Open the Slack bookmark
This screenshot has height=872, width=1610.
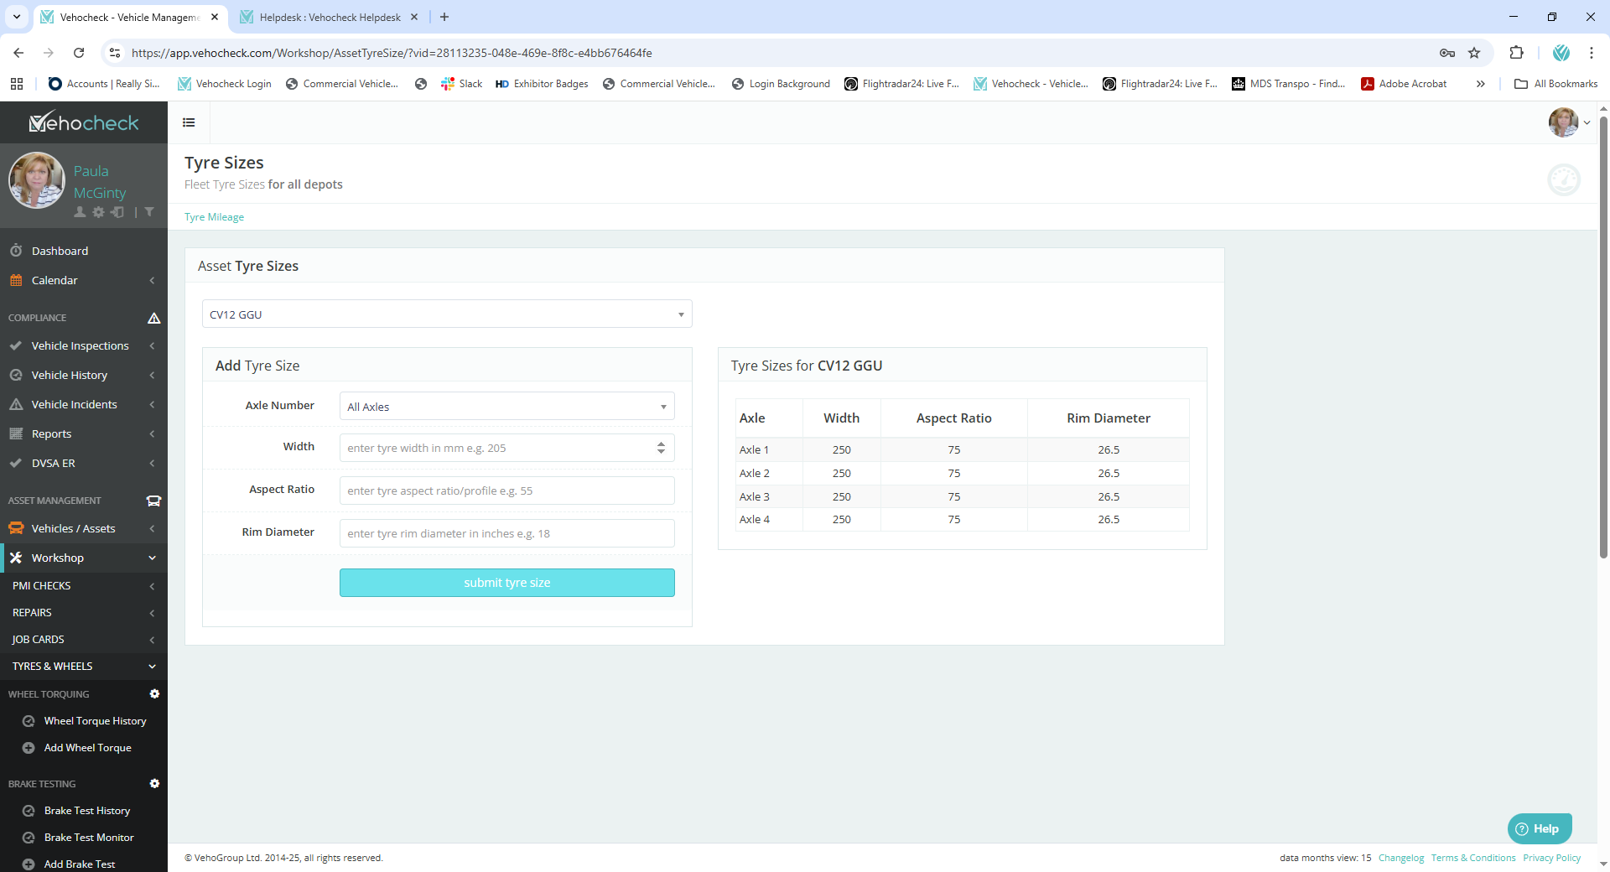pyautogui.click(x=462, y=84)
